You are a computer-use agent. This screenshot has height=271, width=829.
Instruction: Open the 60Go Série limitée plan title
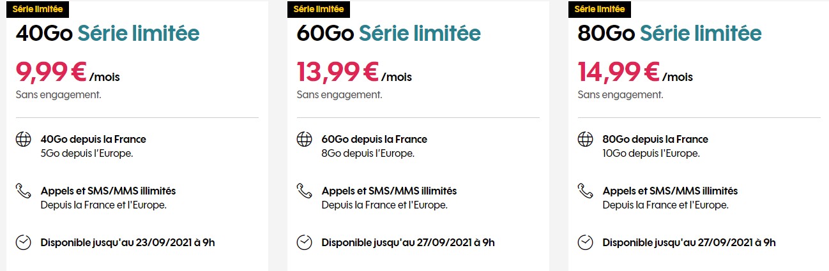[388, 33]
